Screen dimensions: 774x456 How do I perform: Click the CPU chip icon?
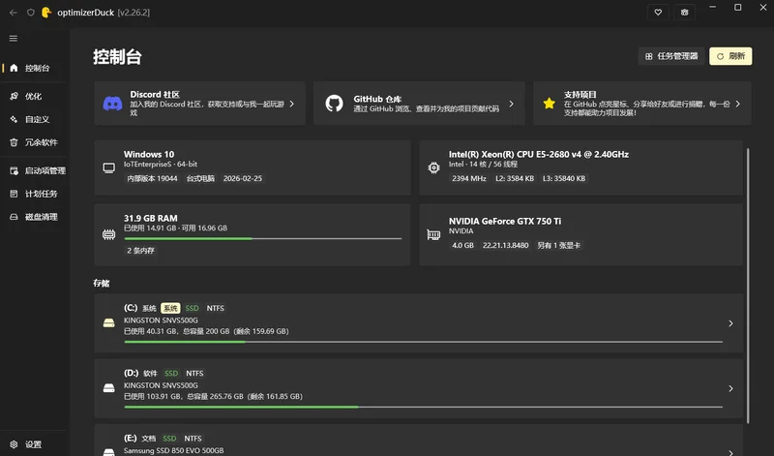point(433,167)
